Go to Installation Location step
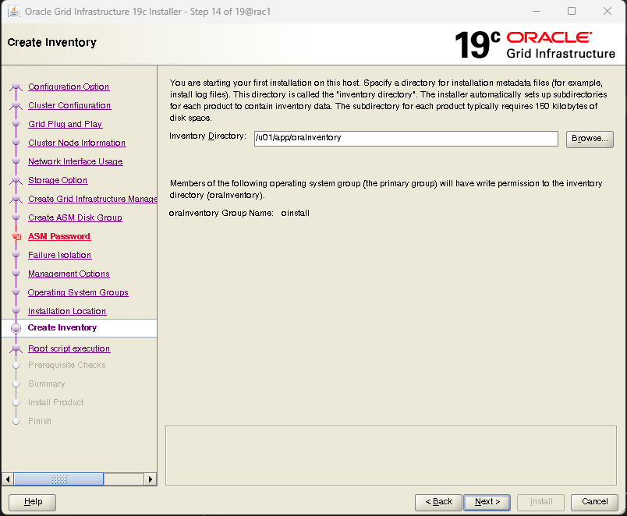 [x=67, y=311]
